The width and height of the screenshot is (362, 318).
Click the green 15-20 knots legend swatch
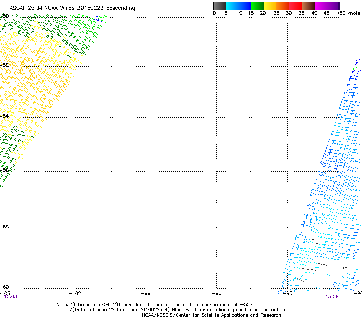(257, 6)
